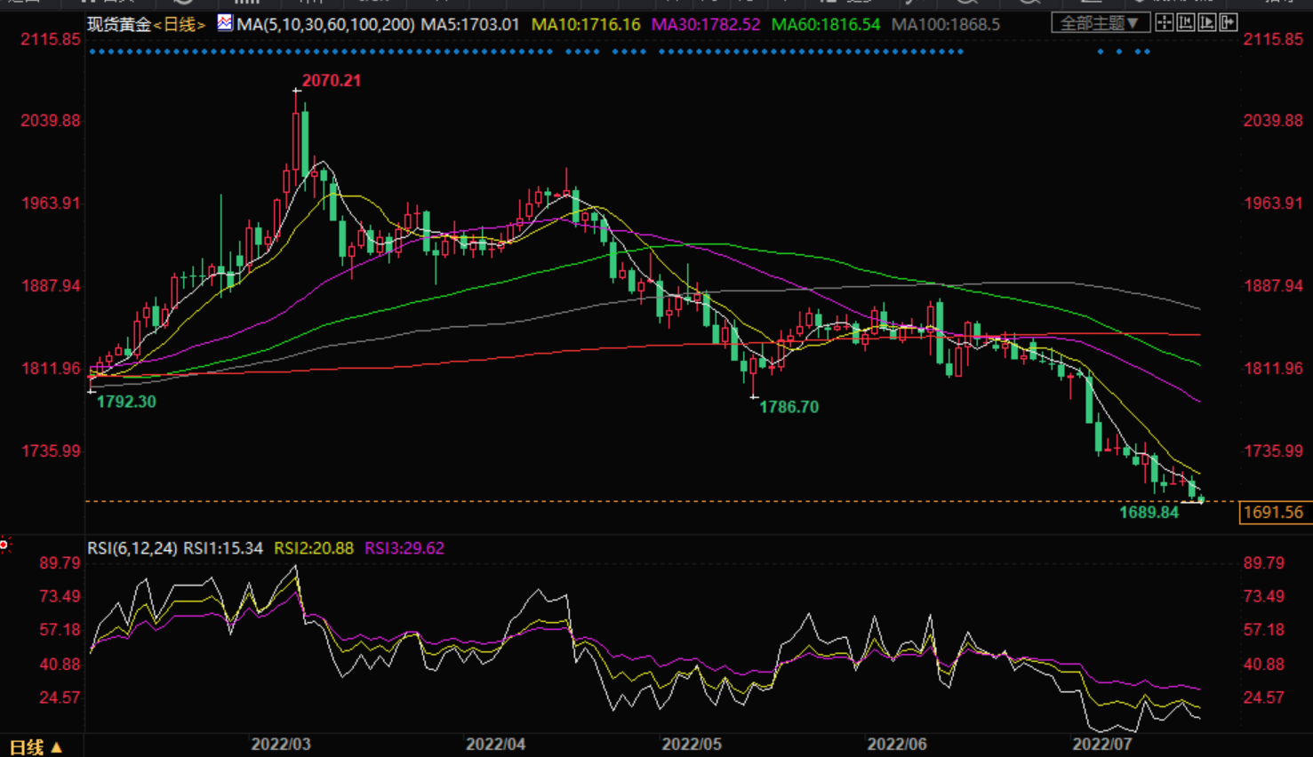Click the MA indicator chart icon
Image resolution: width=1313 pixels, height=757 pixels.
(x=225, y=23)
